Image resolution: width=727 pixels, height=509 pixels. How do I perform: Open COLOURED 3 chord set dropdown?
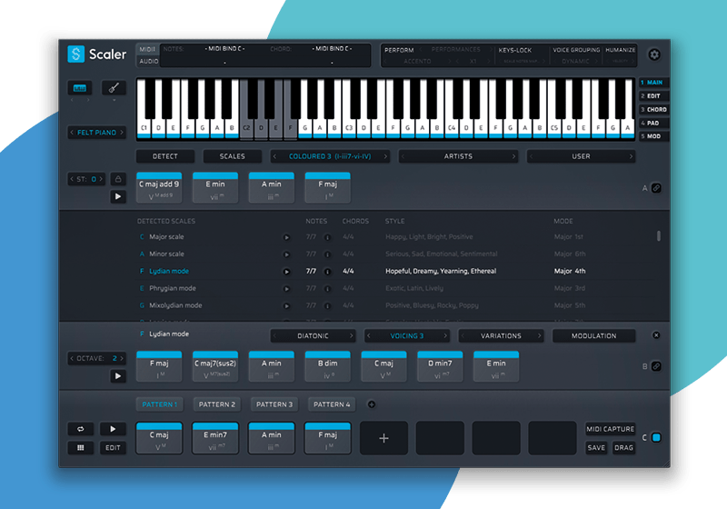tap(330, 156)
